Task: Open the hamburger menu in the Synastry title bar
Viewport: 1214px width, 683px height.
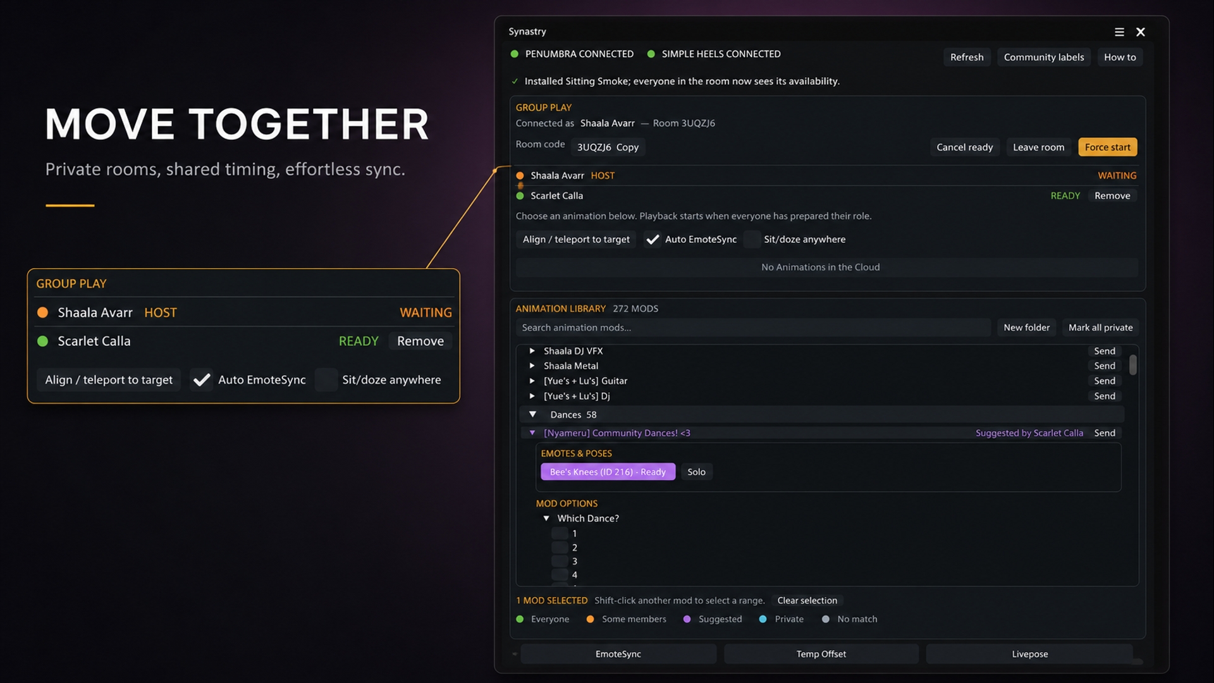Action: (x=1119, y=32)
